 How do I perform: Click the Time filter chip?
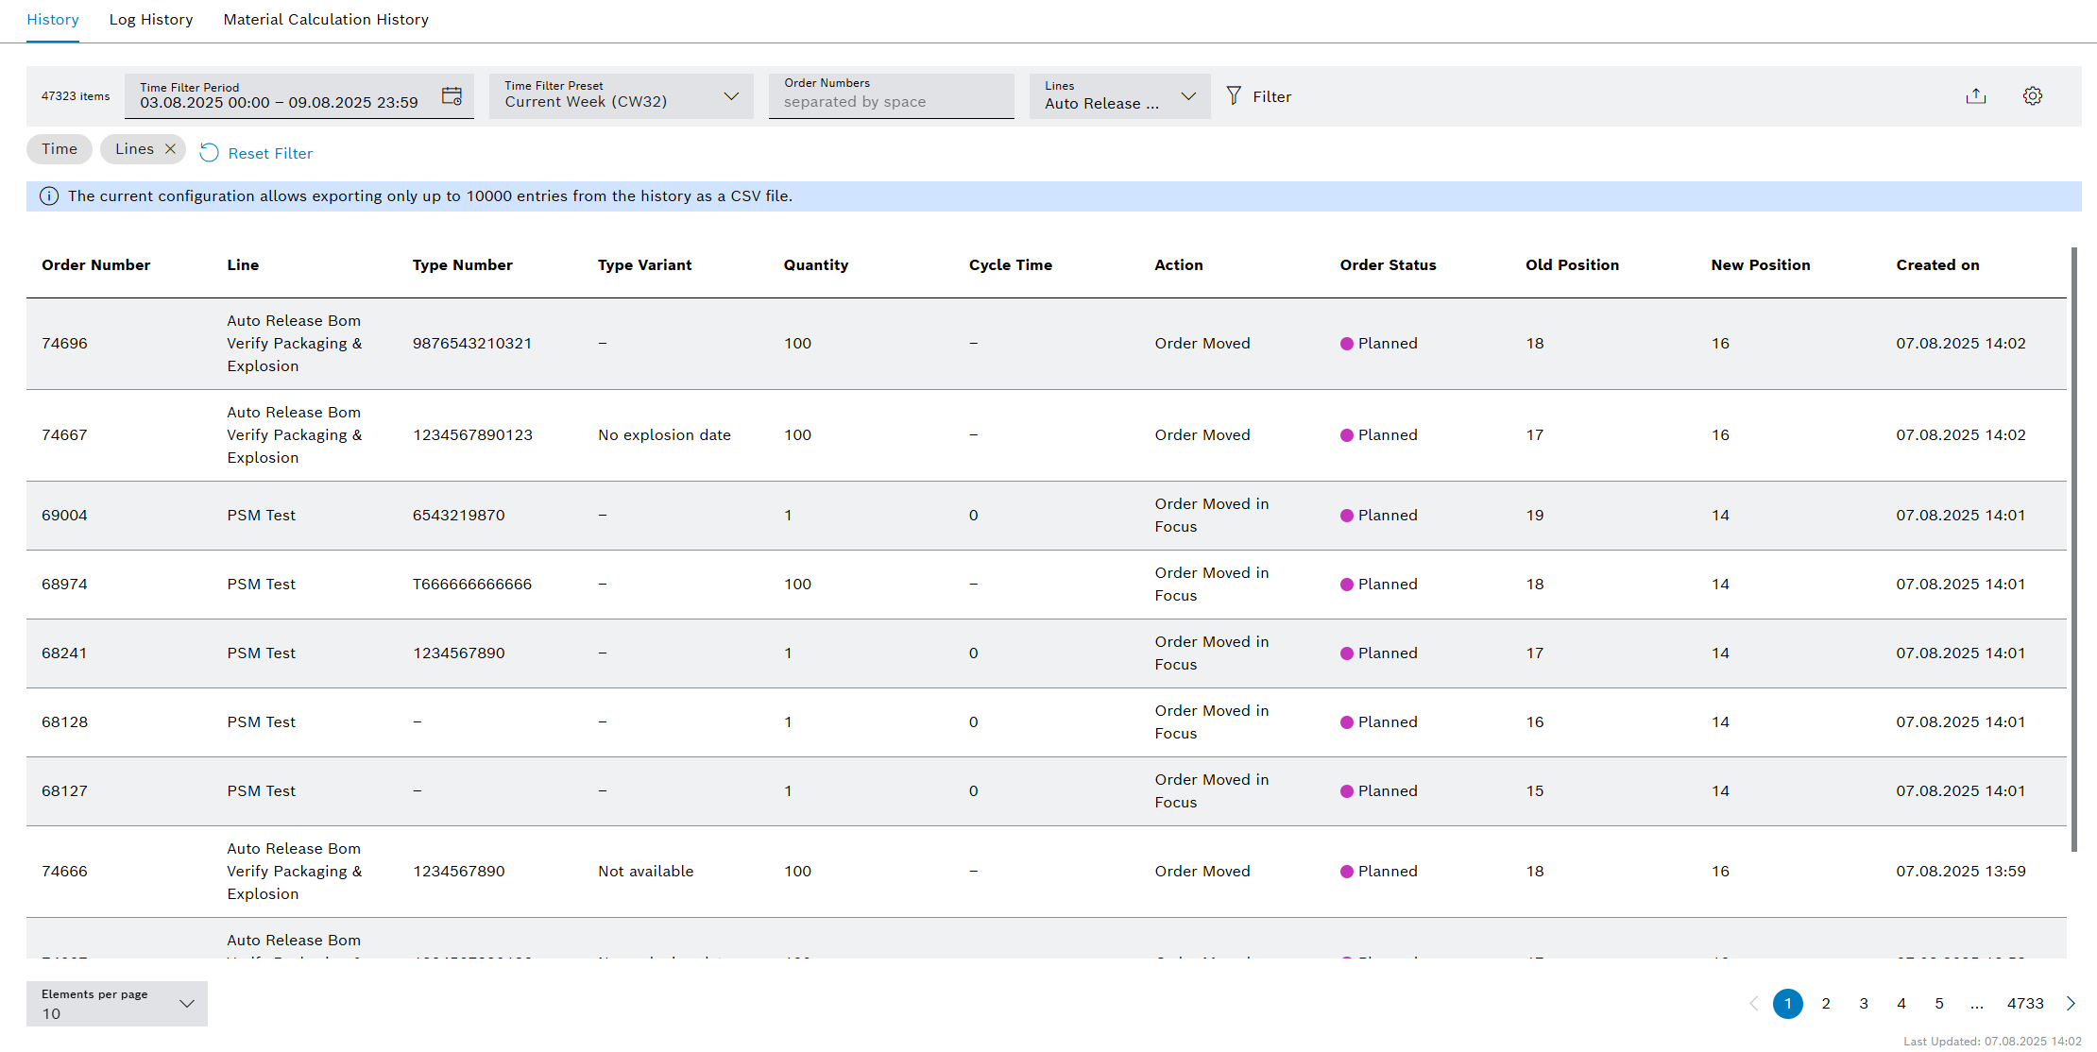tap(60, 149)
